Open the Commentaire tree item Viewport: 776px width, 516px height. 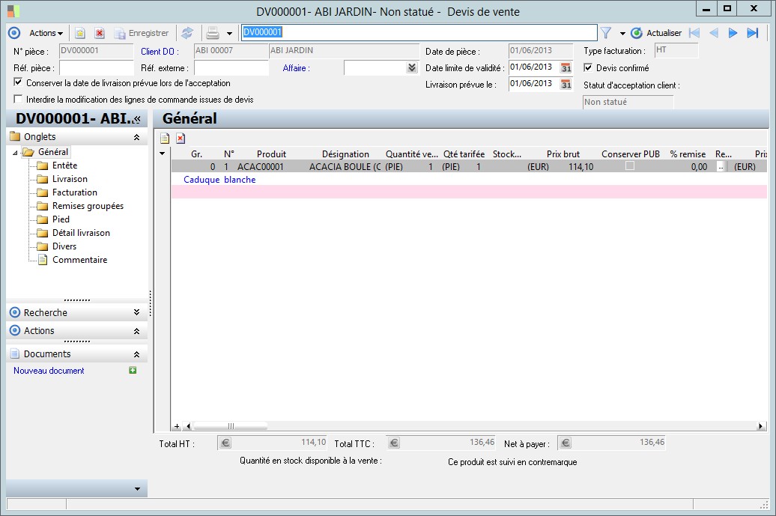pos(79,260)
